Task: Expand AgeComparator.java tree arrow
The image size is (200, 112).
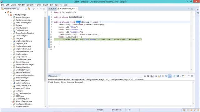Action: coord(11,20)
